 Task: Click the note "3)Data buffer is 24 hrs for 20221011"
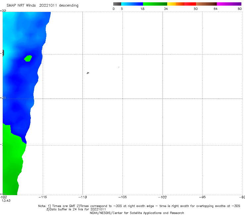point(76,209)
